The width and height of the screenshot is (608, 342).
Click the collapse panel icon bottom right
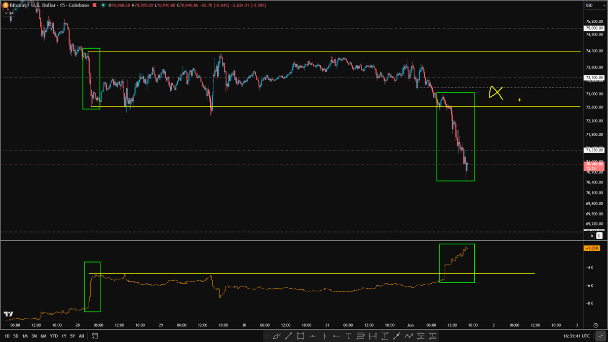(x=600, y=336)
